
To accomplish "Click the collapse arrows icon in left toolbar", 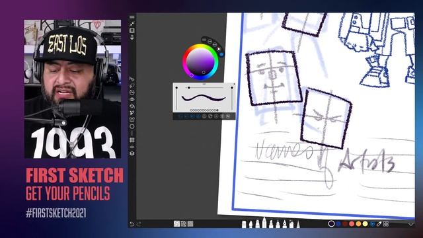I will 132,24.
